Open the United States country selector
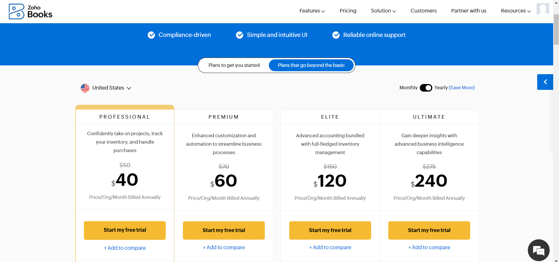Viewport: 559px width, 262px height. click(106, 88)
